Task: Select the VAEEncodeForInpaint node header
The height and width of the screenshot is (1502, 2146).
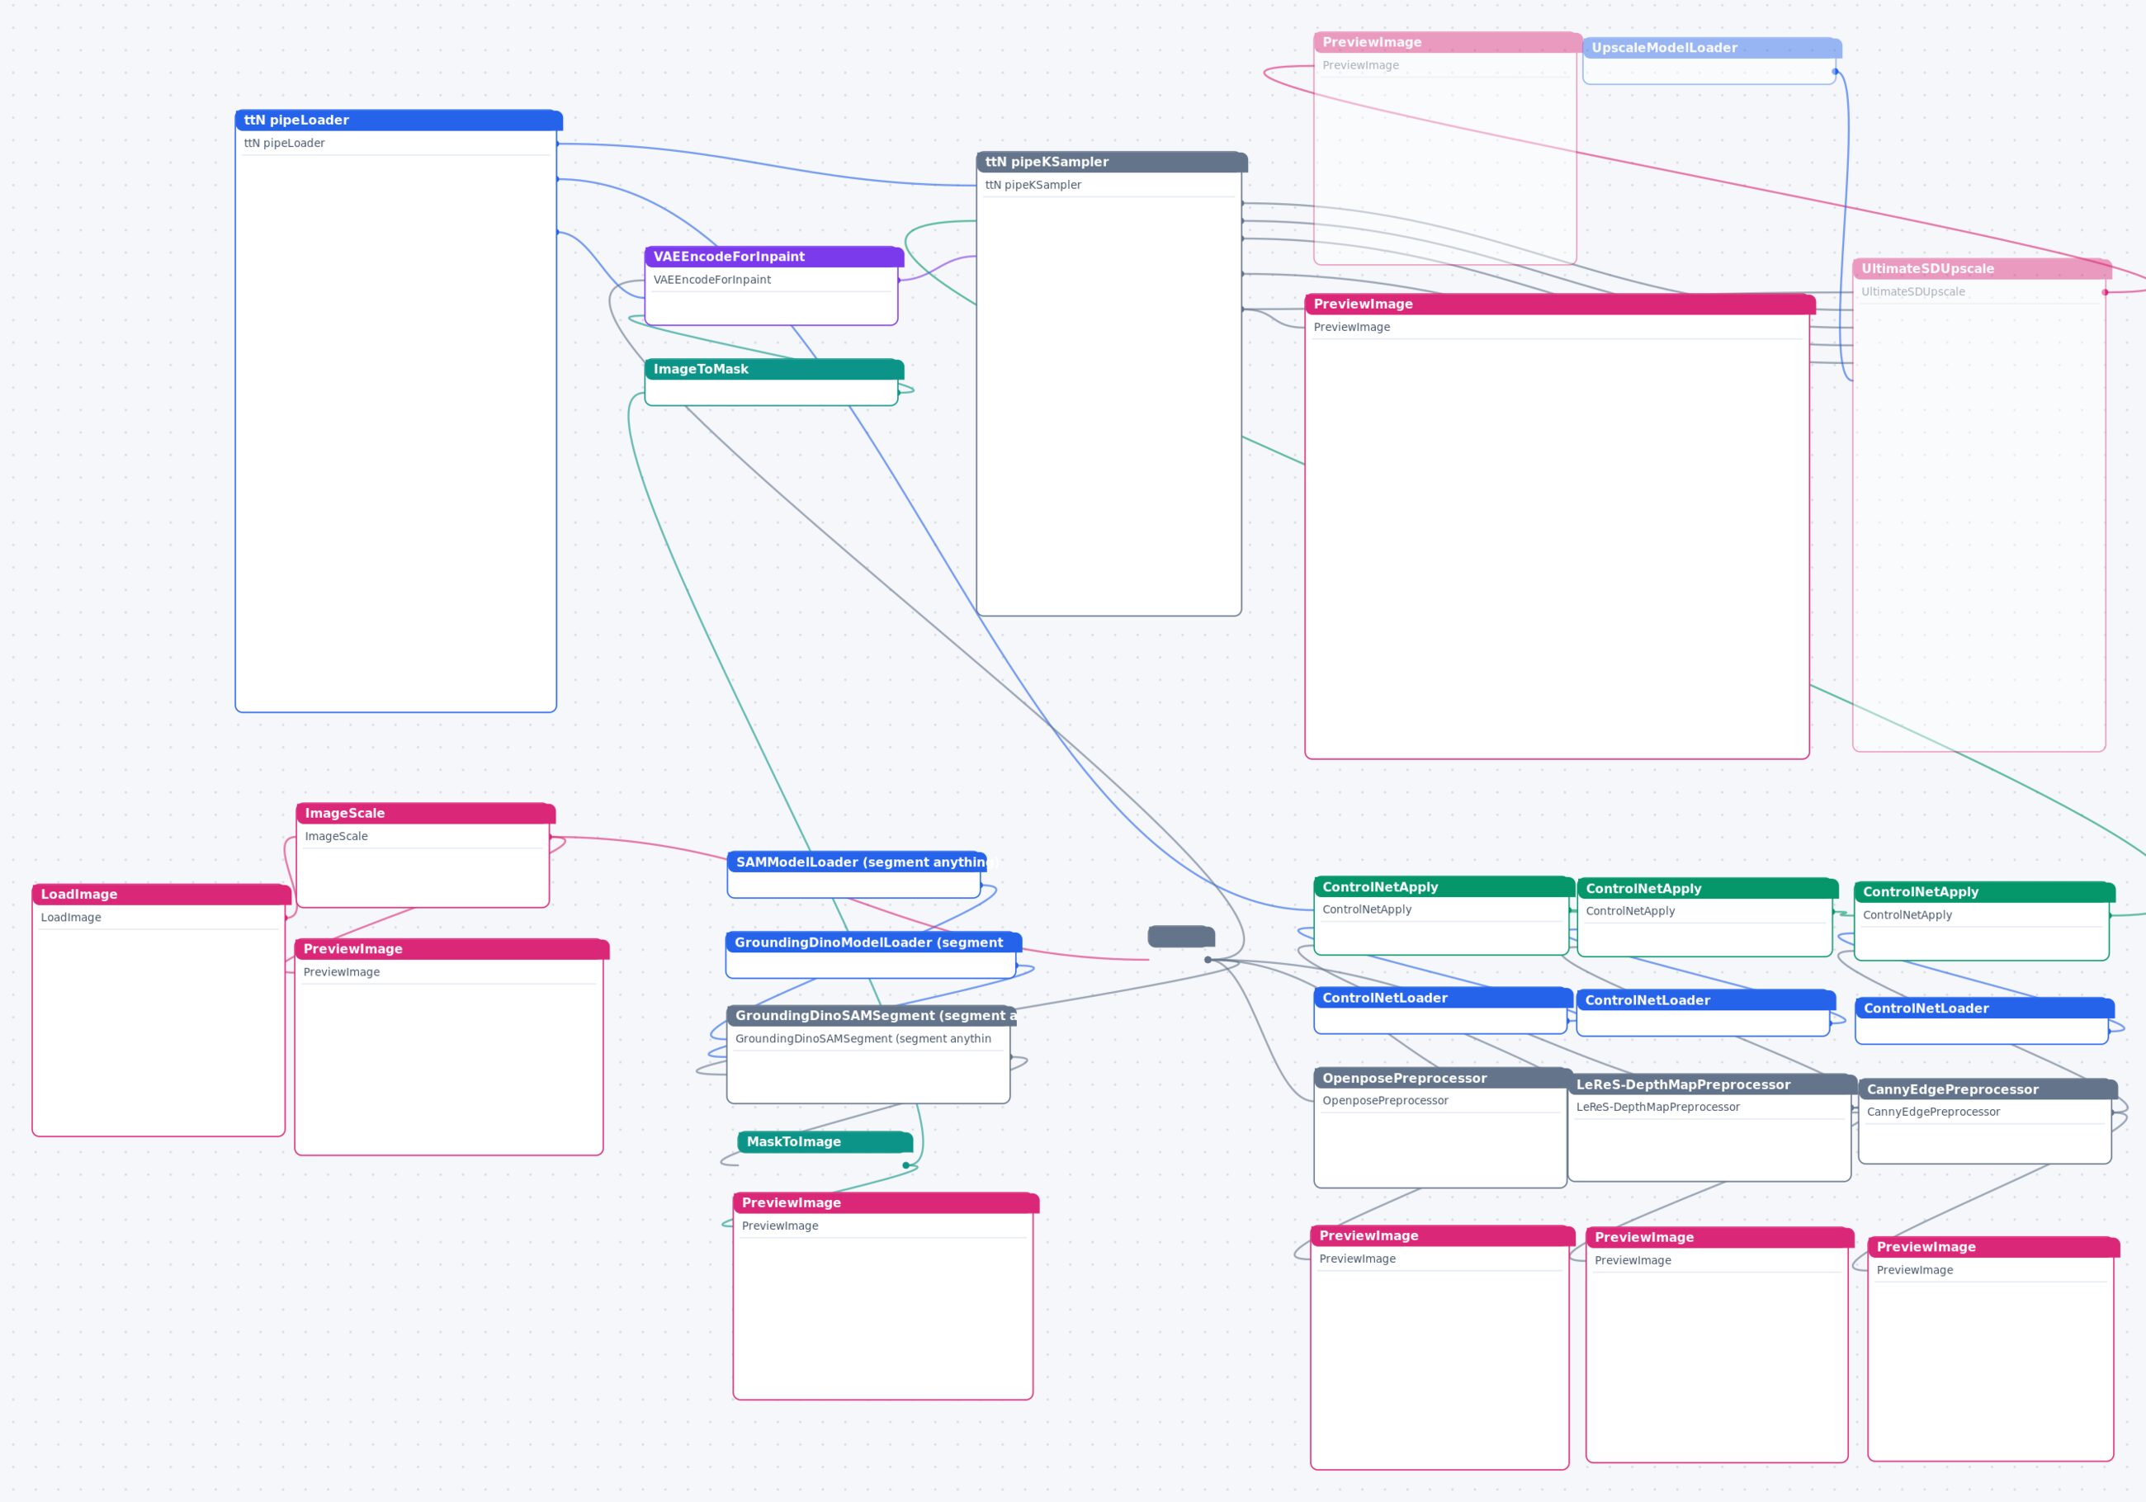Action: (774, 257)
